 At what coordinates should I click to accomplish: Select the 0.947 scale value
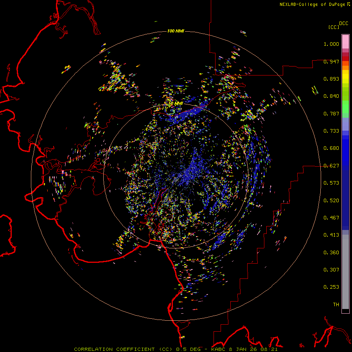[331, 61]
